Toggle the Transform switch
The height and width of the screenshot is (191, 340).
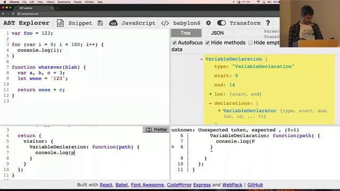(222, 23)
